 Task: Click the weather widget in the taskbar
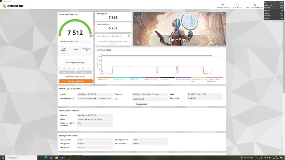coord(247,158)
